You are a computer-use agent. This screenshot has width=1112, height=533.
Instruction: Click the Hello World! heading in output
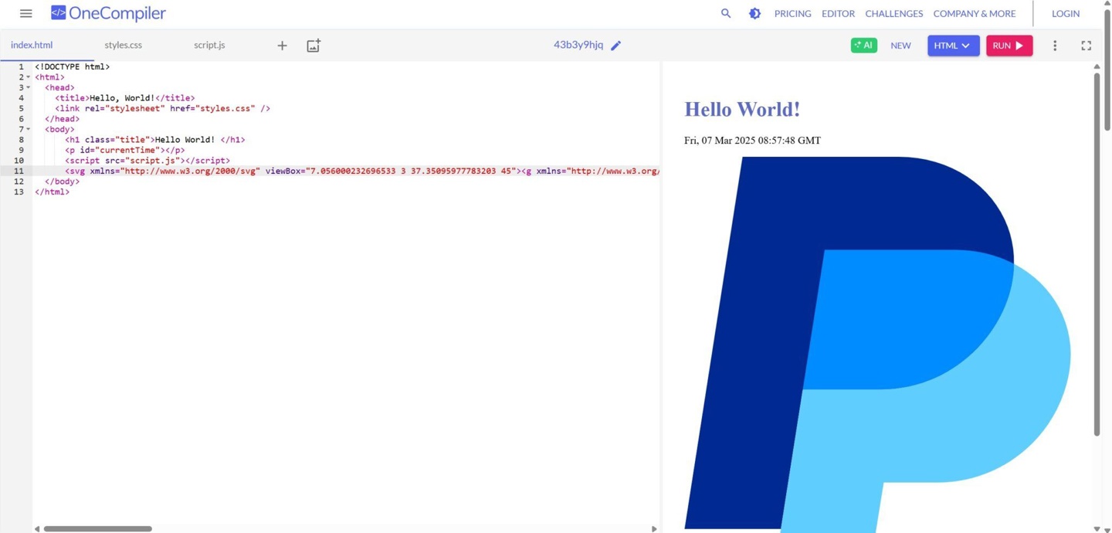coord(742,109)
